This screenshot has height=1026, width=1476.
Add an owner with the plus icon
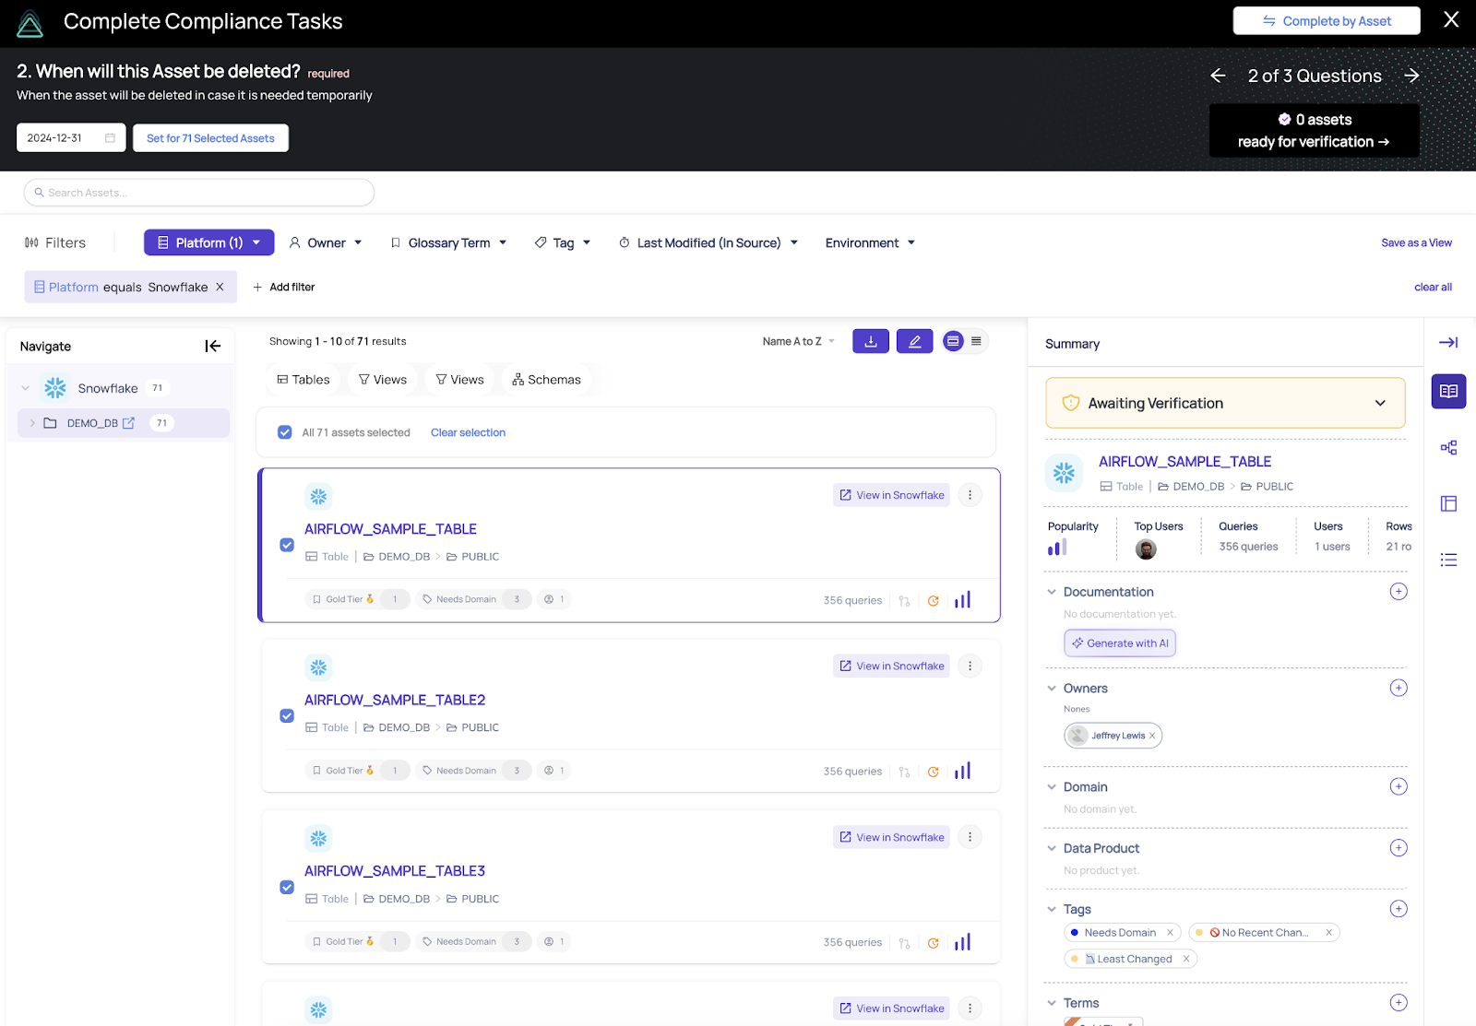pos(1399,688)
